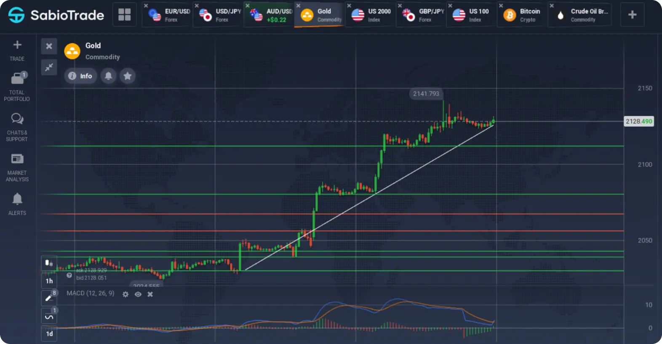Collapse chart with shrink arrows icon

pos(49,67)
